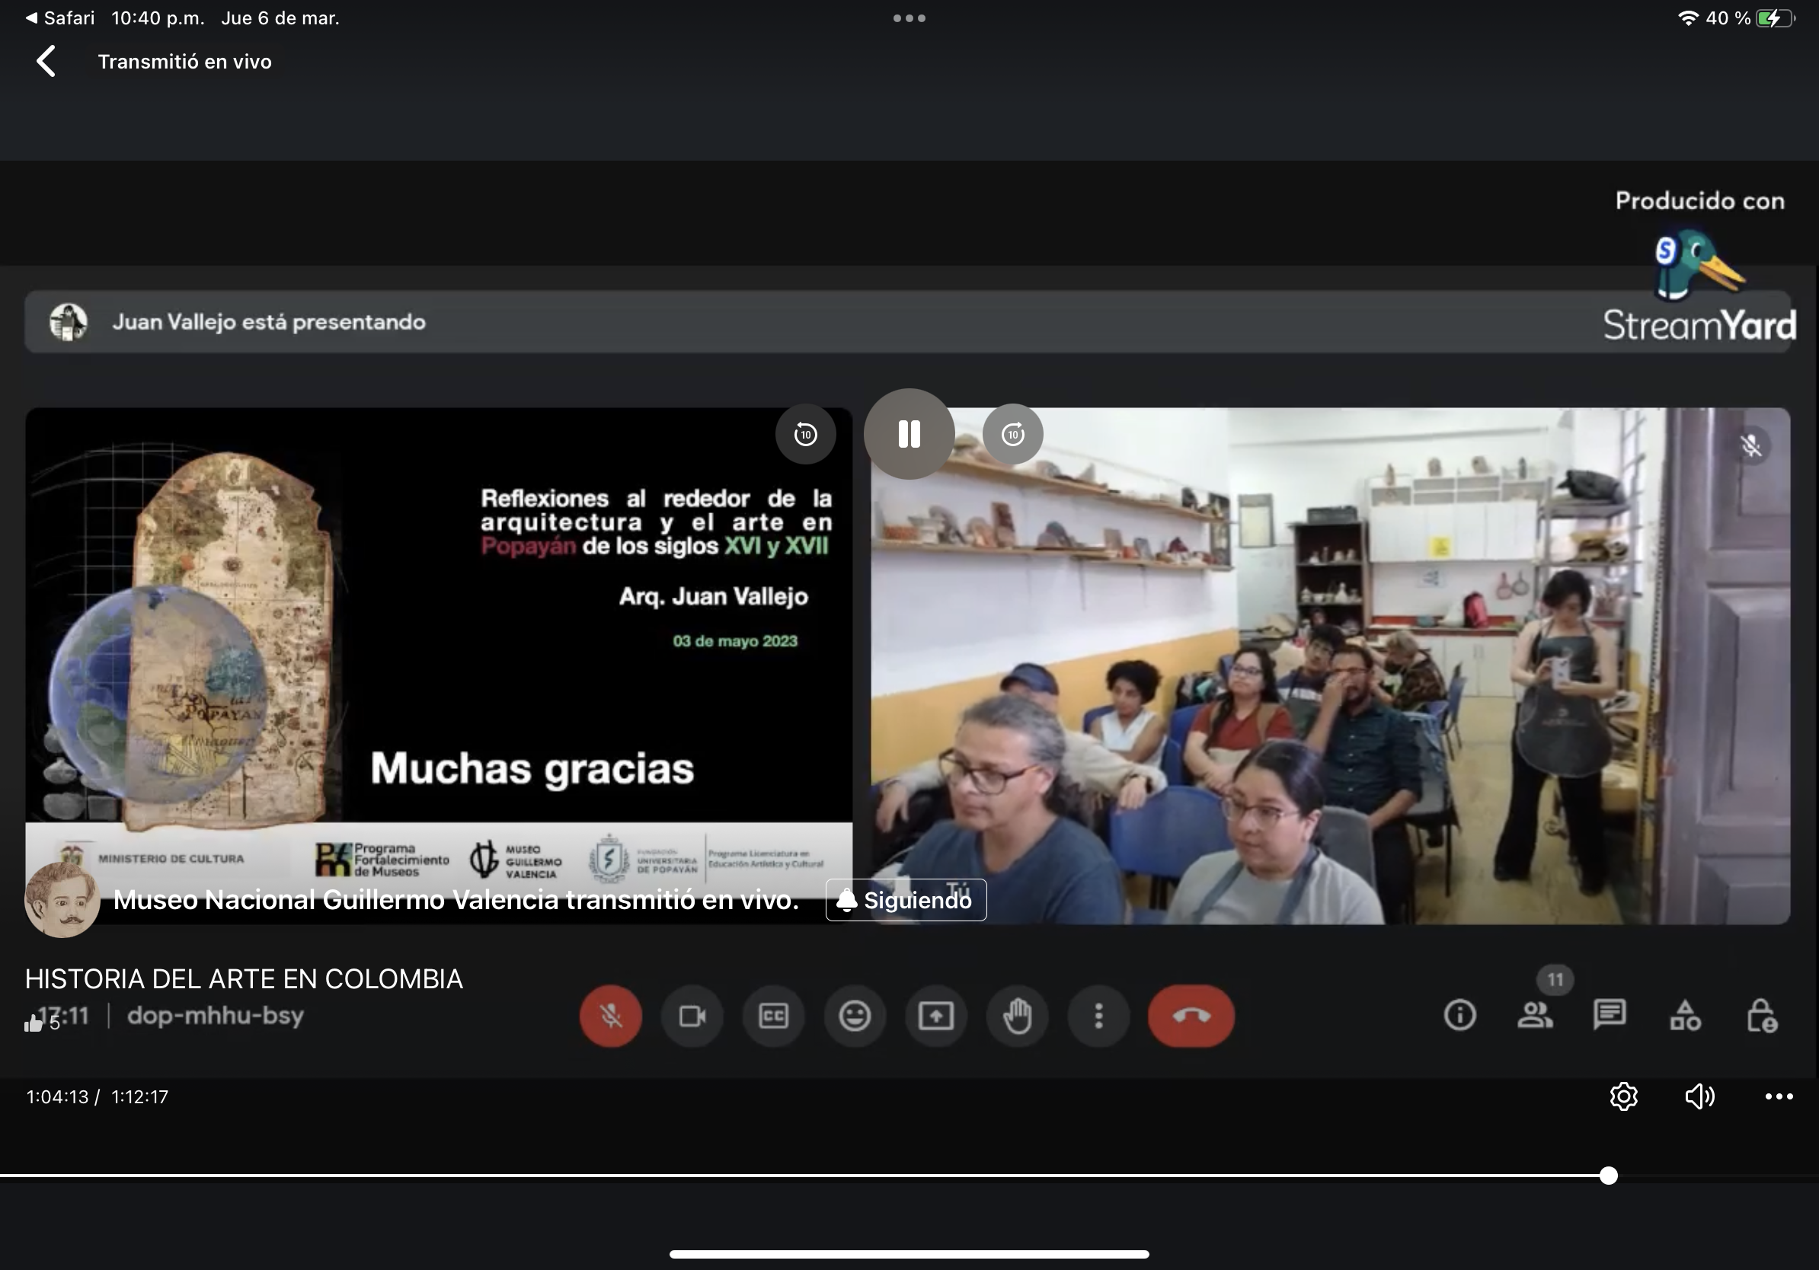
Task: Tap Safari back-to-app indicator
Action: click(x=59, y=18)
